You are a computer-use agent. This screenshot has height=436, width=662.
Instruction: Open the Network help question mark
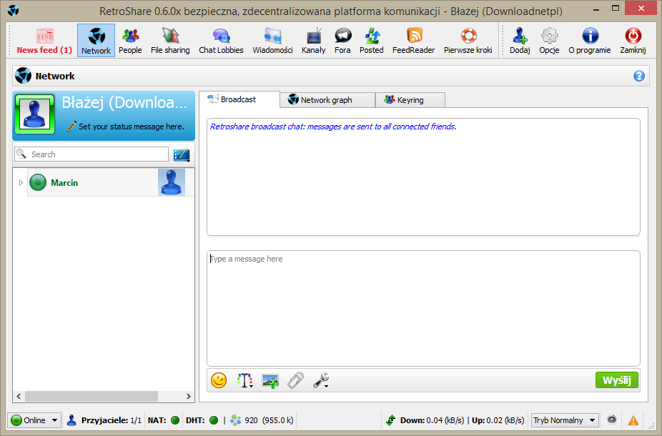click(639, 76)
